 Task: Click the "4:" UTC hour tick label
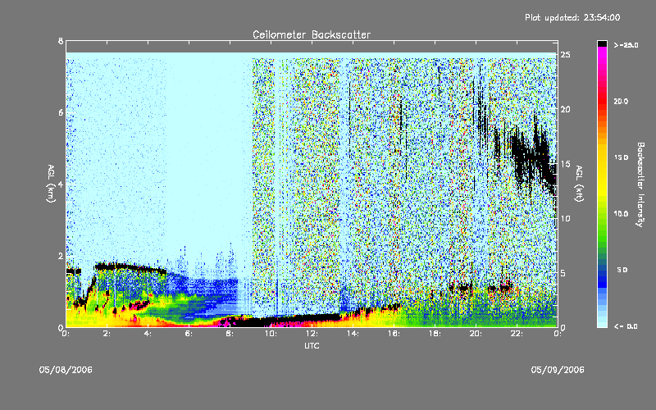[x=148, y=334]
